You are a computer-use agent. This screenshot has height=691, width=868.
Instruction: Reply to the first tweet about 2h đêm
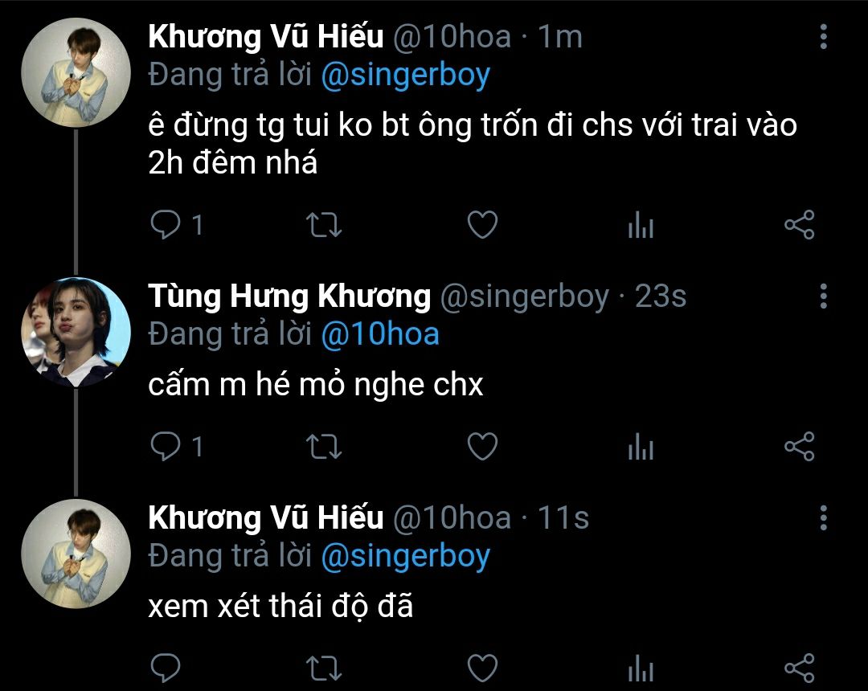(166, 226)
